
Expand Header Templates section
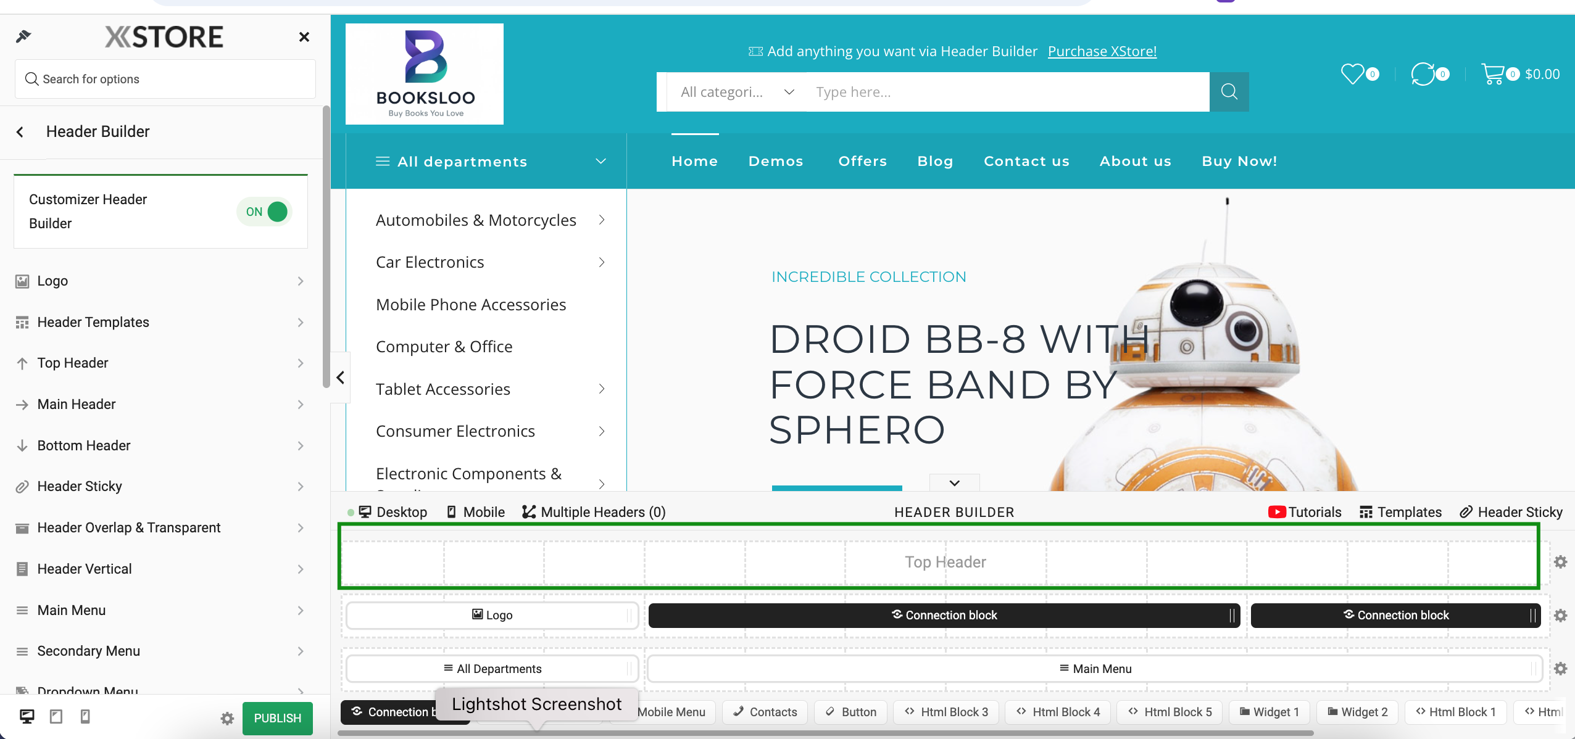coord(160,322)
